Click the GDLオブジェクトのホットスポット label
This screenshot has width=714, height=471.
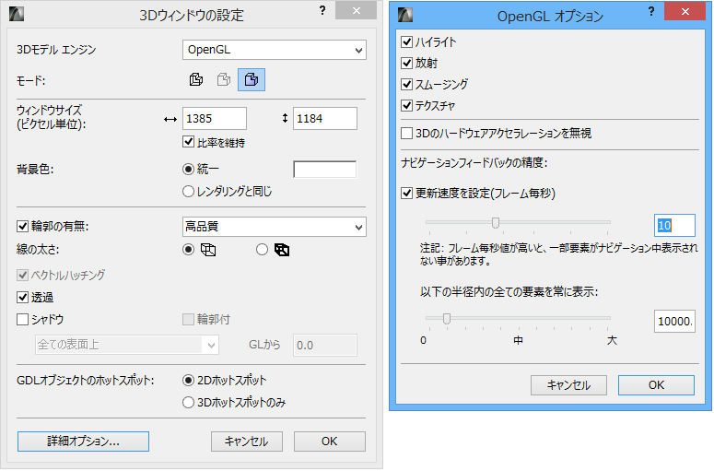[85, 381]
